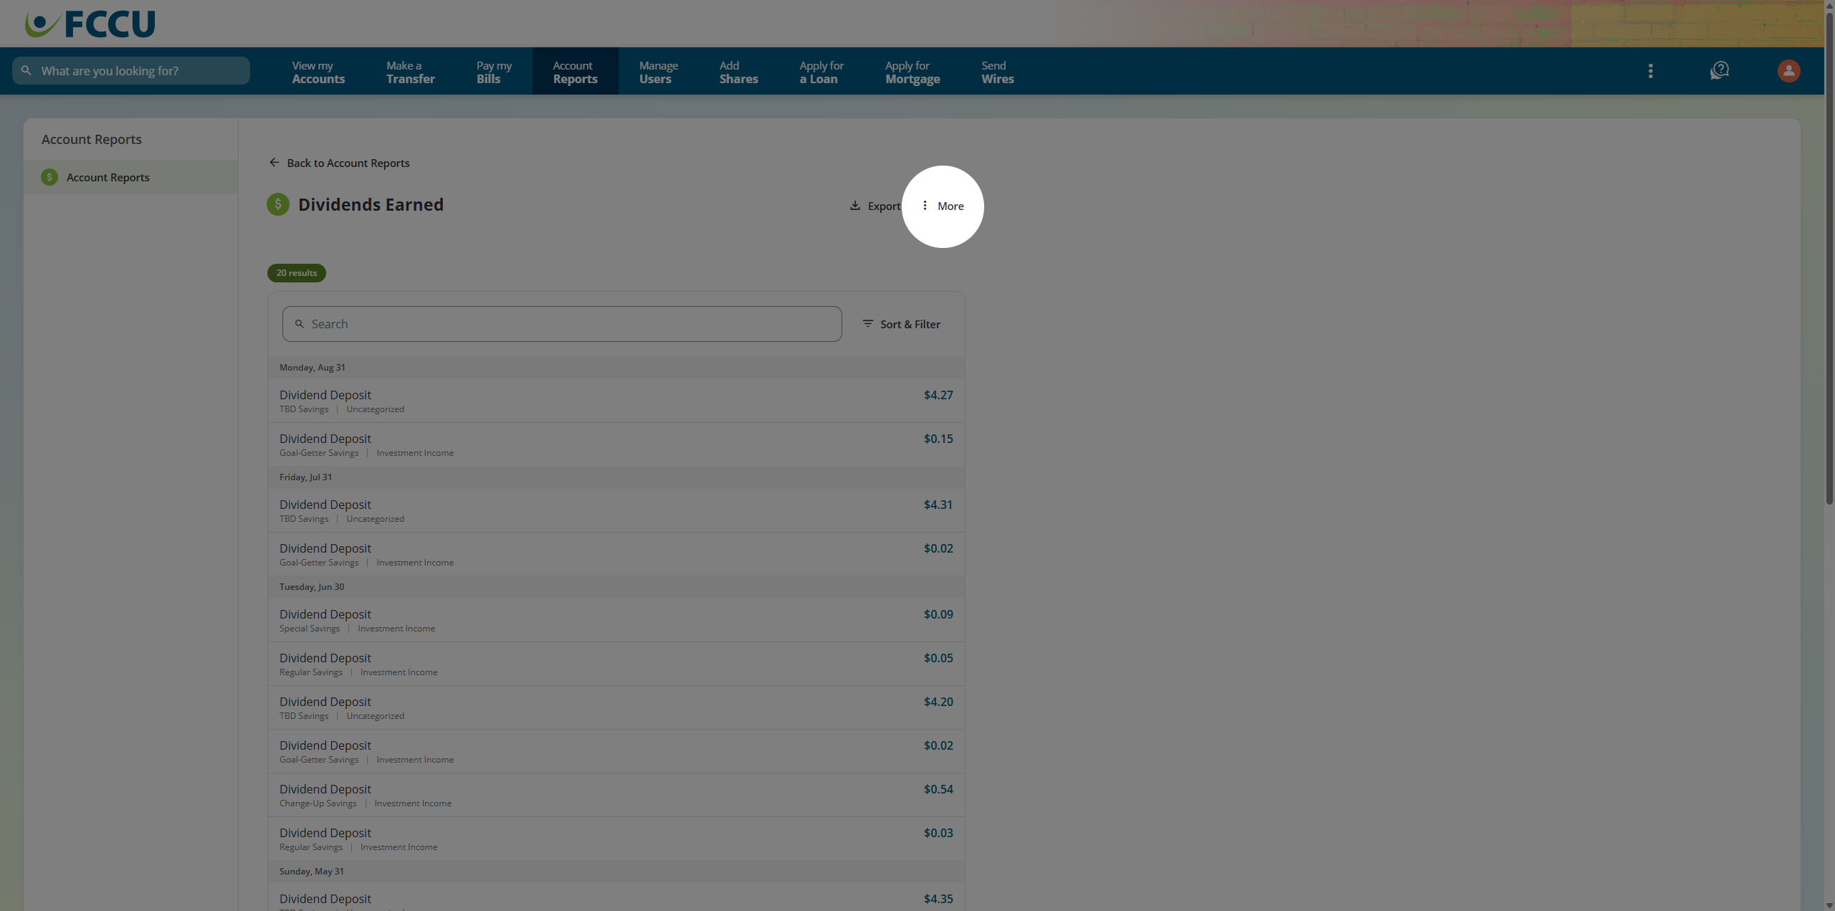Go to Make a Transfer
This screenshot has width=1835, height=911.
(410, 72)
